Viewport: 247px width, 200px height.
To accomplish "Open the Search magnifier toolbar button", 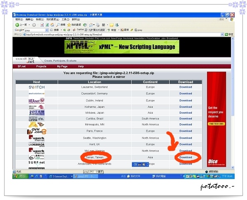I will pyautogui.click(x=61, y=25).
